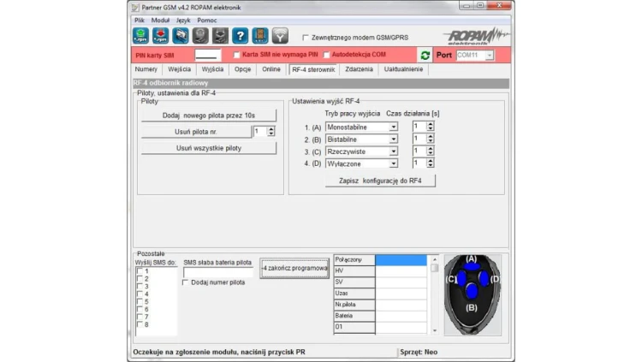Open output 3 (C) Rzeczywiste dropdown

393,151
